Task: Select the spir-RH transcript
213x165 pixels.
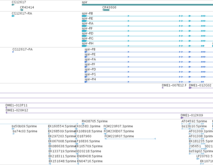Action: [x=88, y=43]
